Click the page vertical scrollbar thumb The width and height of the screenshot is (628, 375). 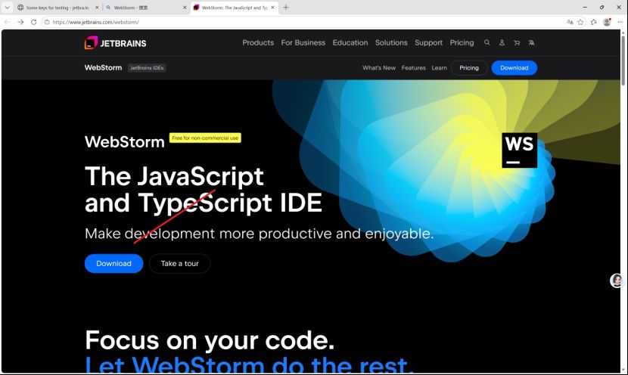(623, 60)
